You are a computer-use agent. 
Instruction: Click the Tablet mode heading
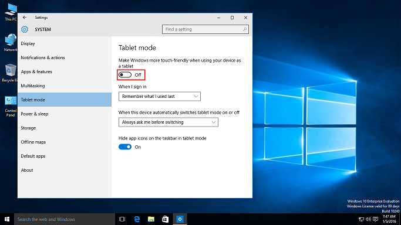137,48
